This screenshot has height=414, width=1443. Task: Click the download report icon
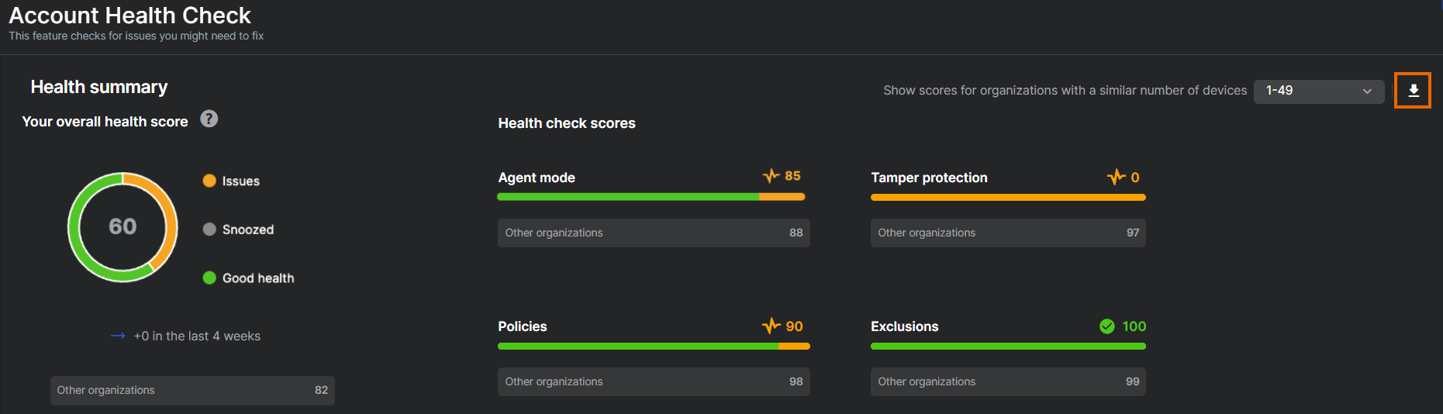(1413, 91)
